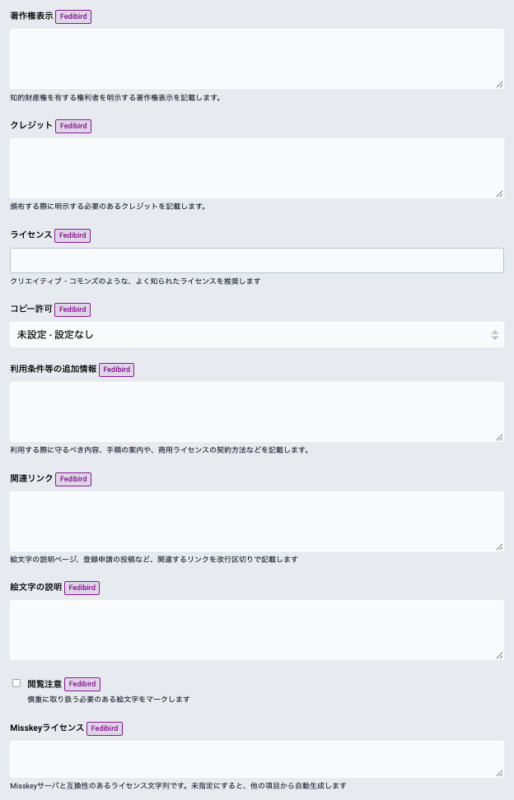The height and width of the screenshot is (800, 514).
Task: Click the Fedibird badge beside コピー許可
Action: [72, 309]
